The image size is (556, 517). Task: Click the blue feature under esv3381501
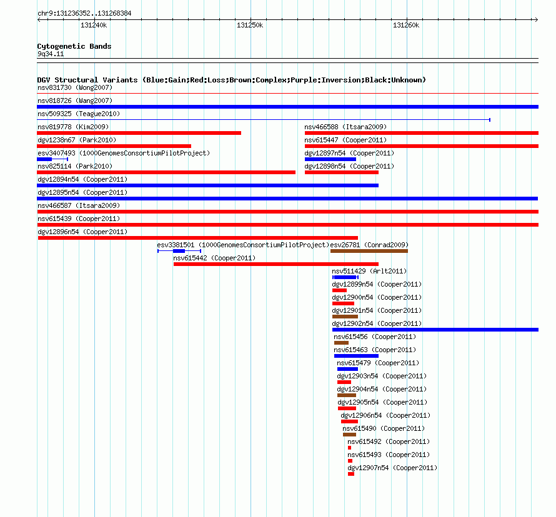179,251
